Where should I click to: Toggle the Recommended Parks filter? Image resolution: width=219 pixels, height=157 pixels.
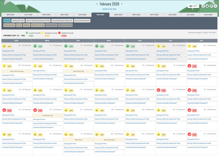pyautogui.click(x=82, y=21)
